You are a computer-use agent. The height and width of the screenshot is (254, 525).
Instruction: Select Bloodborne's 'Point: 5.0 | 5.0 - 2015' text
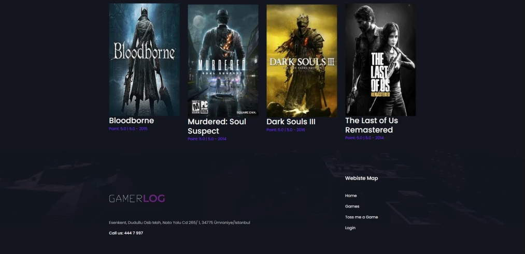coord(128,129)
